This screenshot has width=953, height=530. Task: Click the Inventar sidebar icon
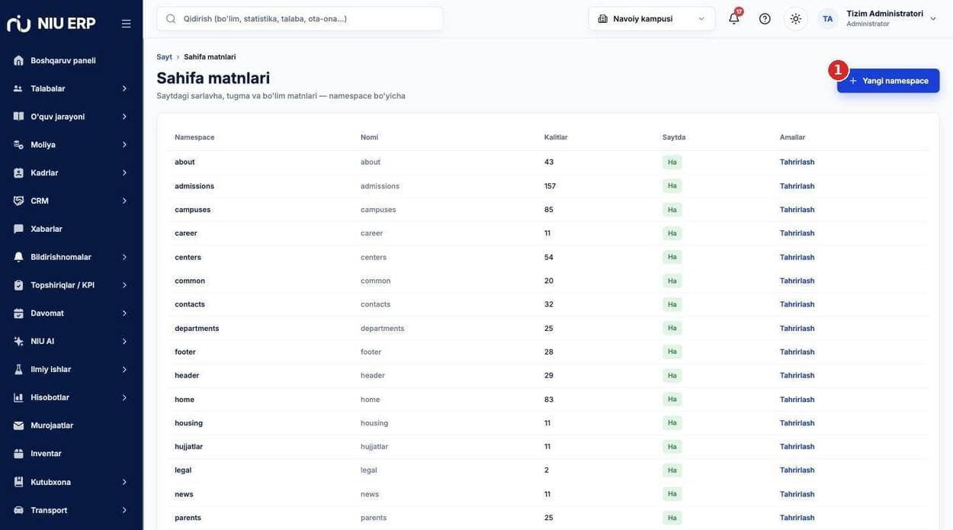(18, 454)
